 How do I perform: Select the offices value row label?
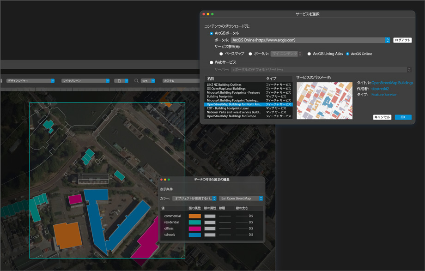(169, 229)
